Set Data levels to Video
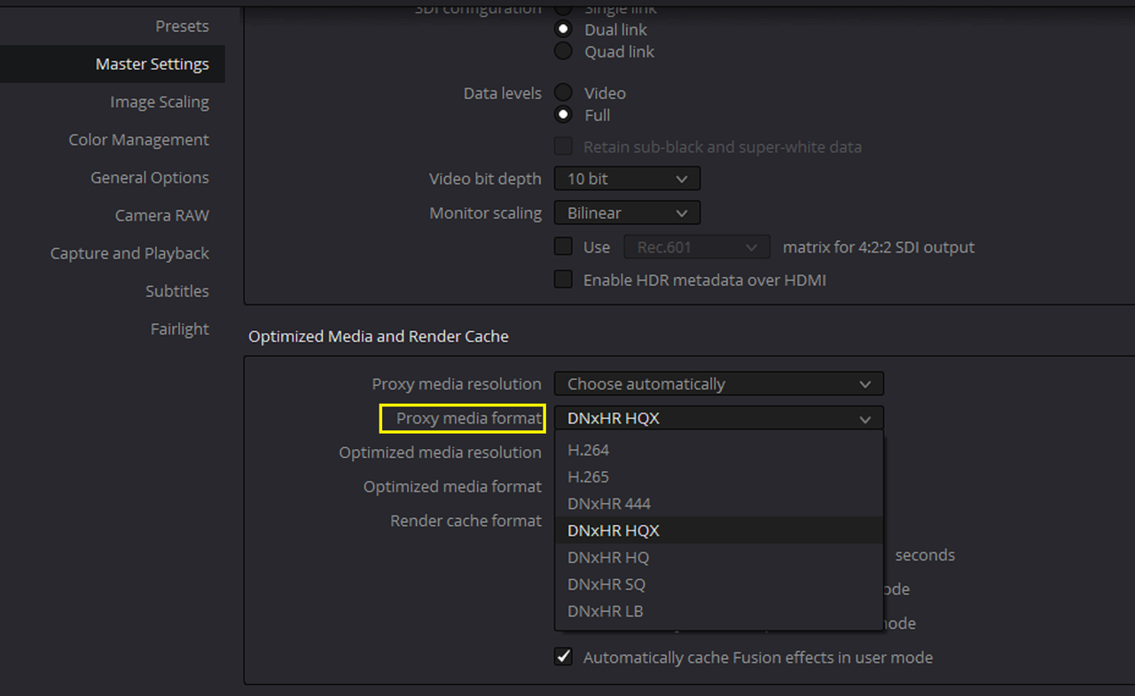Screen dimensions: 1135x696 563,92
